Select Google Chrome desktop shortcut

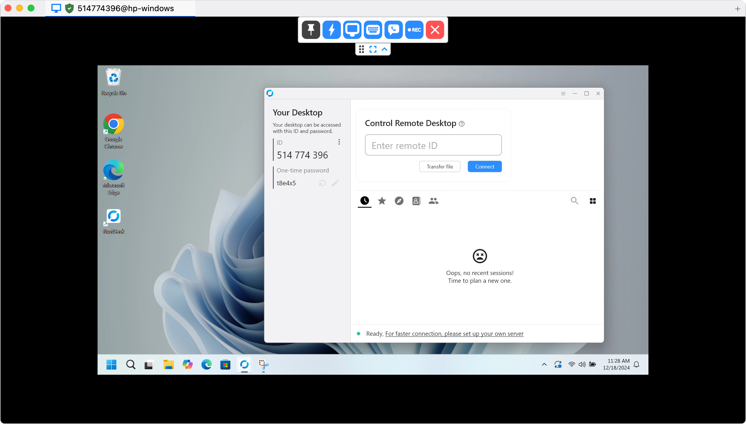click(113, 131)
